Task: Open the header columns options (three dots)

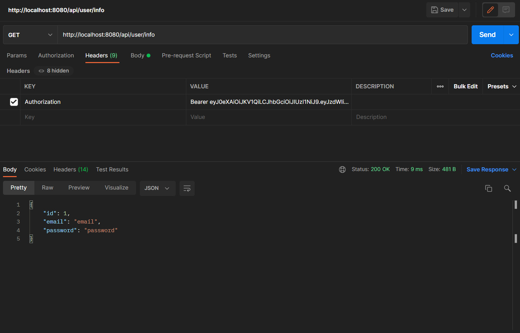Action: [440, 86]
